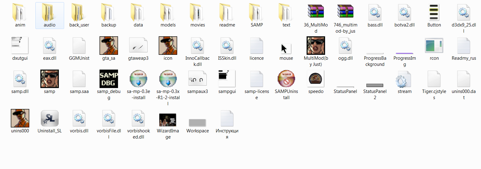Select the speedo gauge image

(316, 79)
